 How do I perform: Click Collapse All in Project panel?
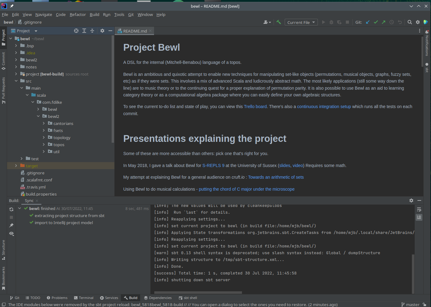coord(92,31)
